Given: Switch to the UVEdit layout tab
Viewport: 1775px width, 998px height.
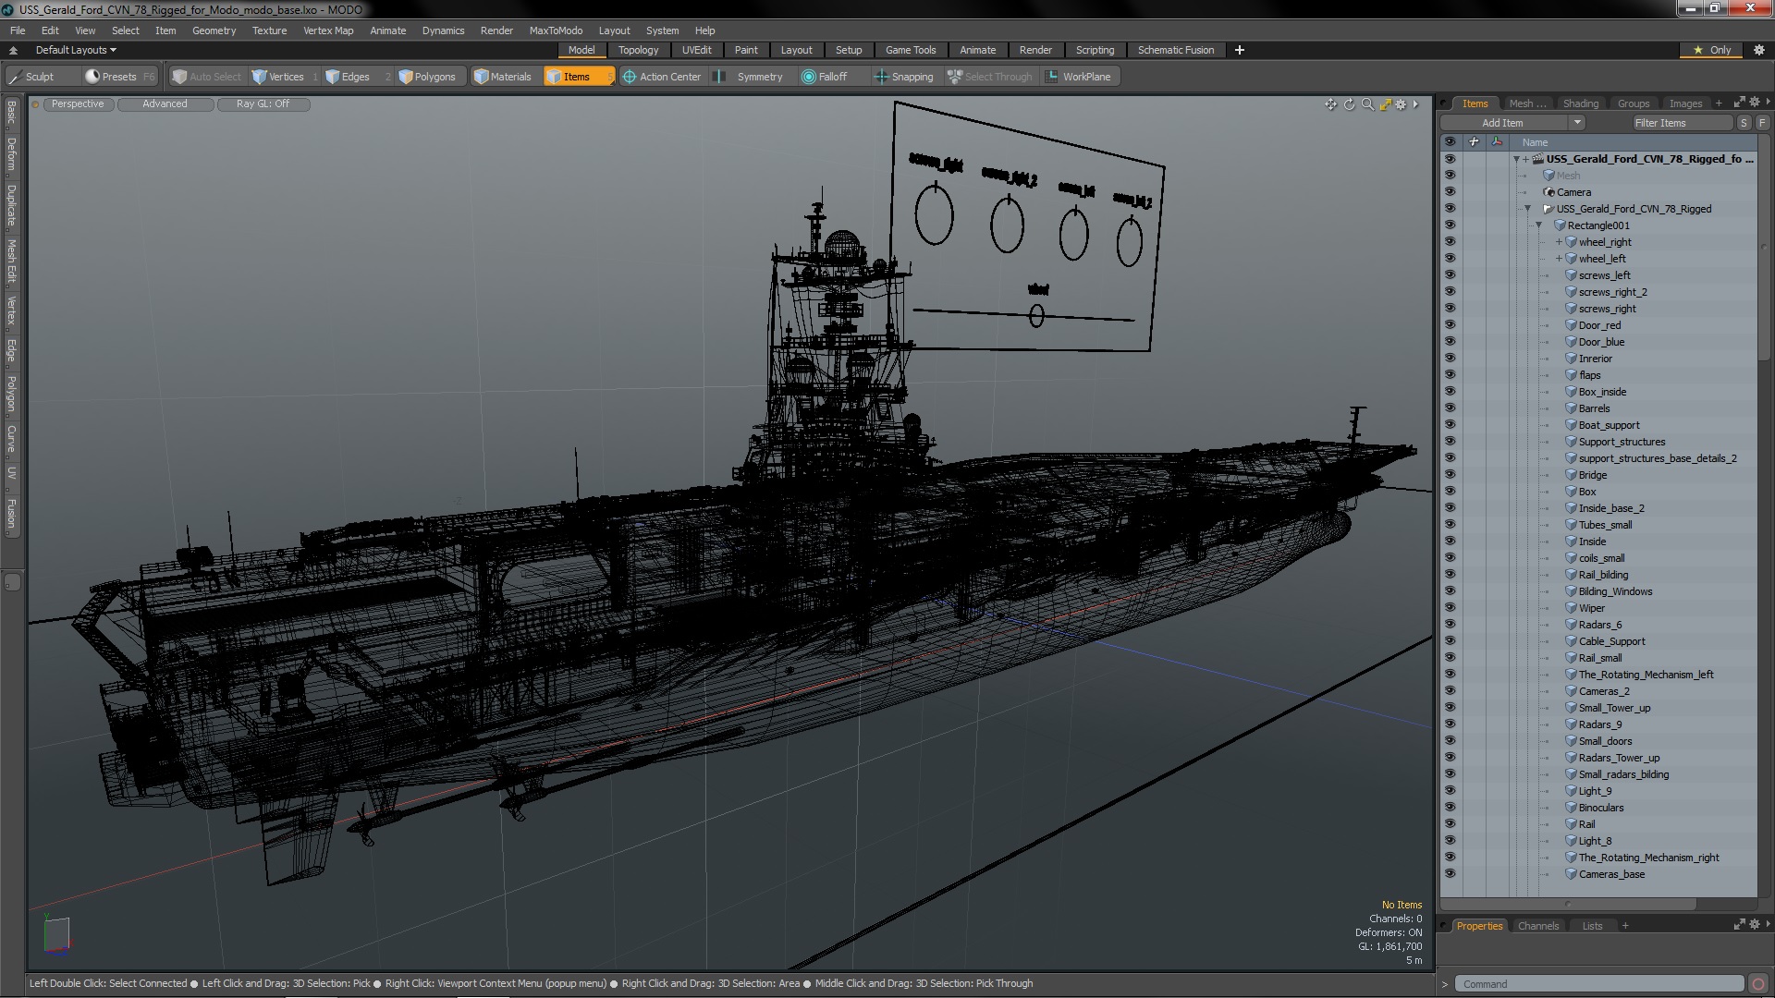Looking at the screenshot, I should point(696,50).
